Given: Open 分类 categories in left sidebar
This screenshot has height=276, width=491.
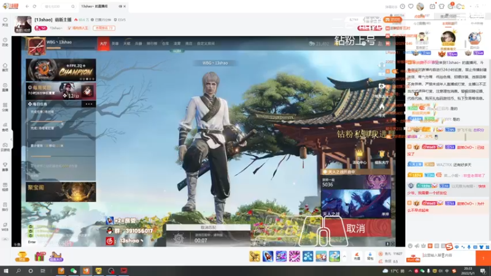Looking at the screenshot, I should click(5, 107).
